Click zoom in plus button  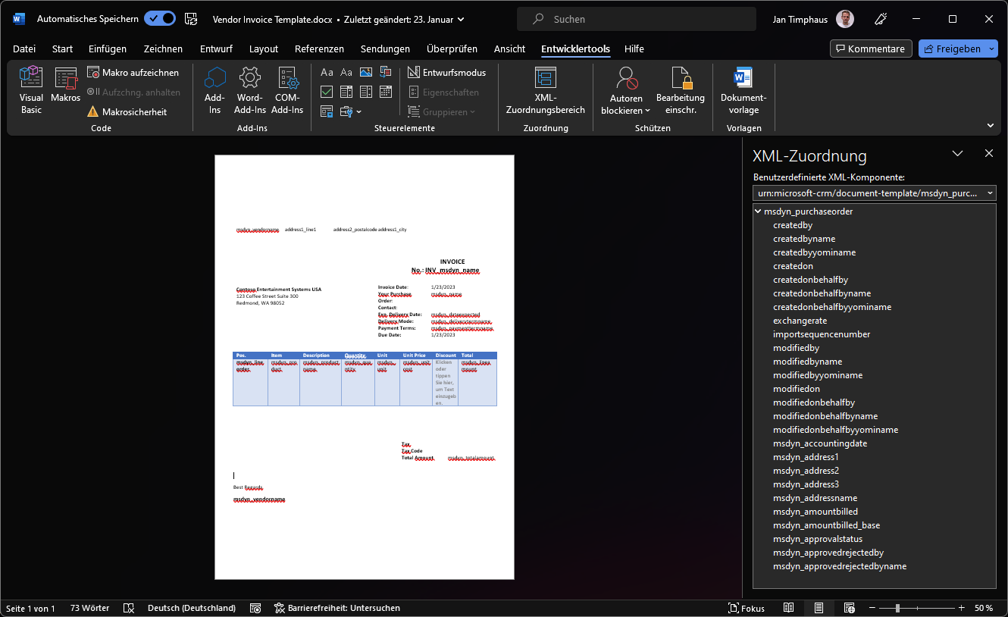(x=962, y=608)
